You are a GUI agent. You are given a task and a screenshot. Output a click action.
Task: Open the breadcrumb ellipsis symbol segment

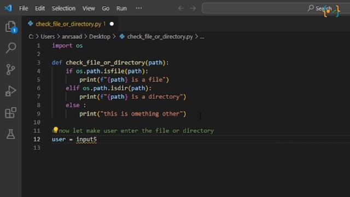click(202, 37)
